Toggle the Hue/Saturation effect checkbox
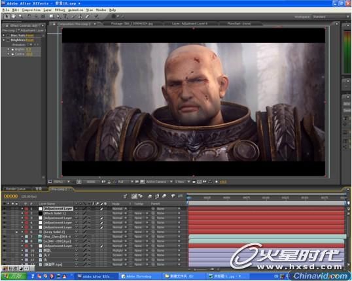 pyautogui.click(x=9, y=35)
